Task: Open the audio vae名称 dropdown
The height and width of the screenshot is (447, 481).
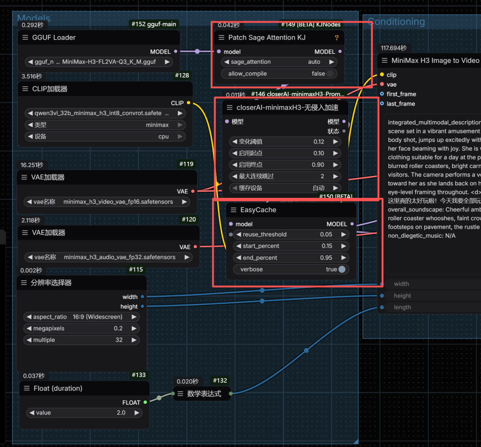Action: 109,257
